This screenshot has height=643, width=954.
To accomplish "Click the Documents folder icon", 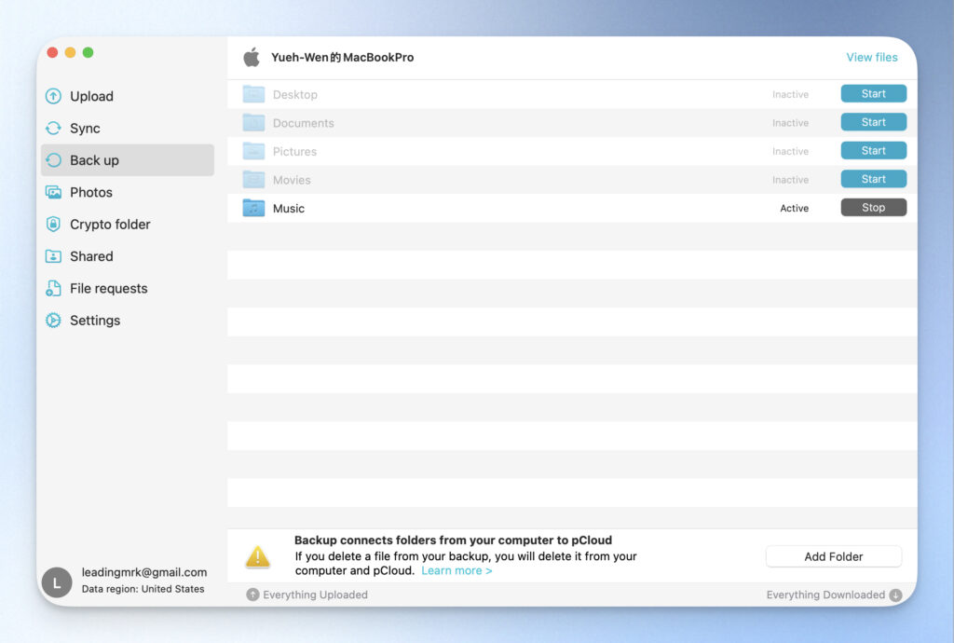I will pos(253,123).
